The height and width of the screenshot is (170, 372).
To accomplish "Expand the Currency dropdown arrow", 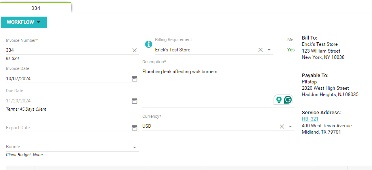I will click(x=290, y=127).
